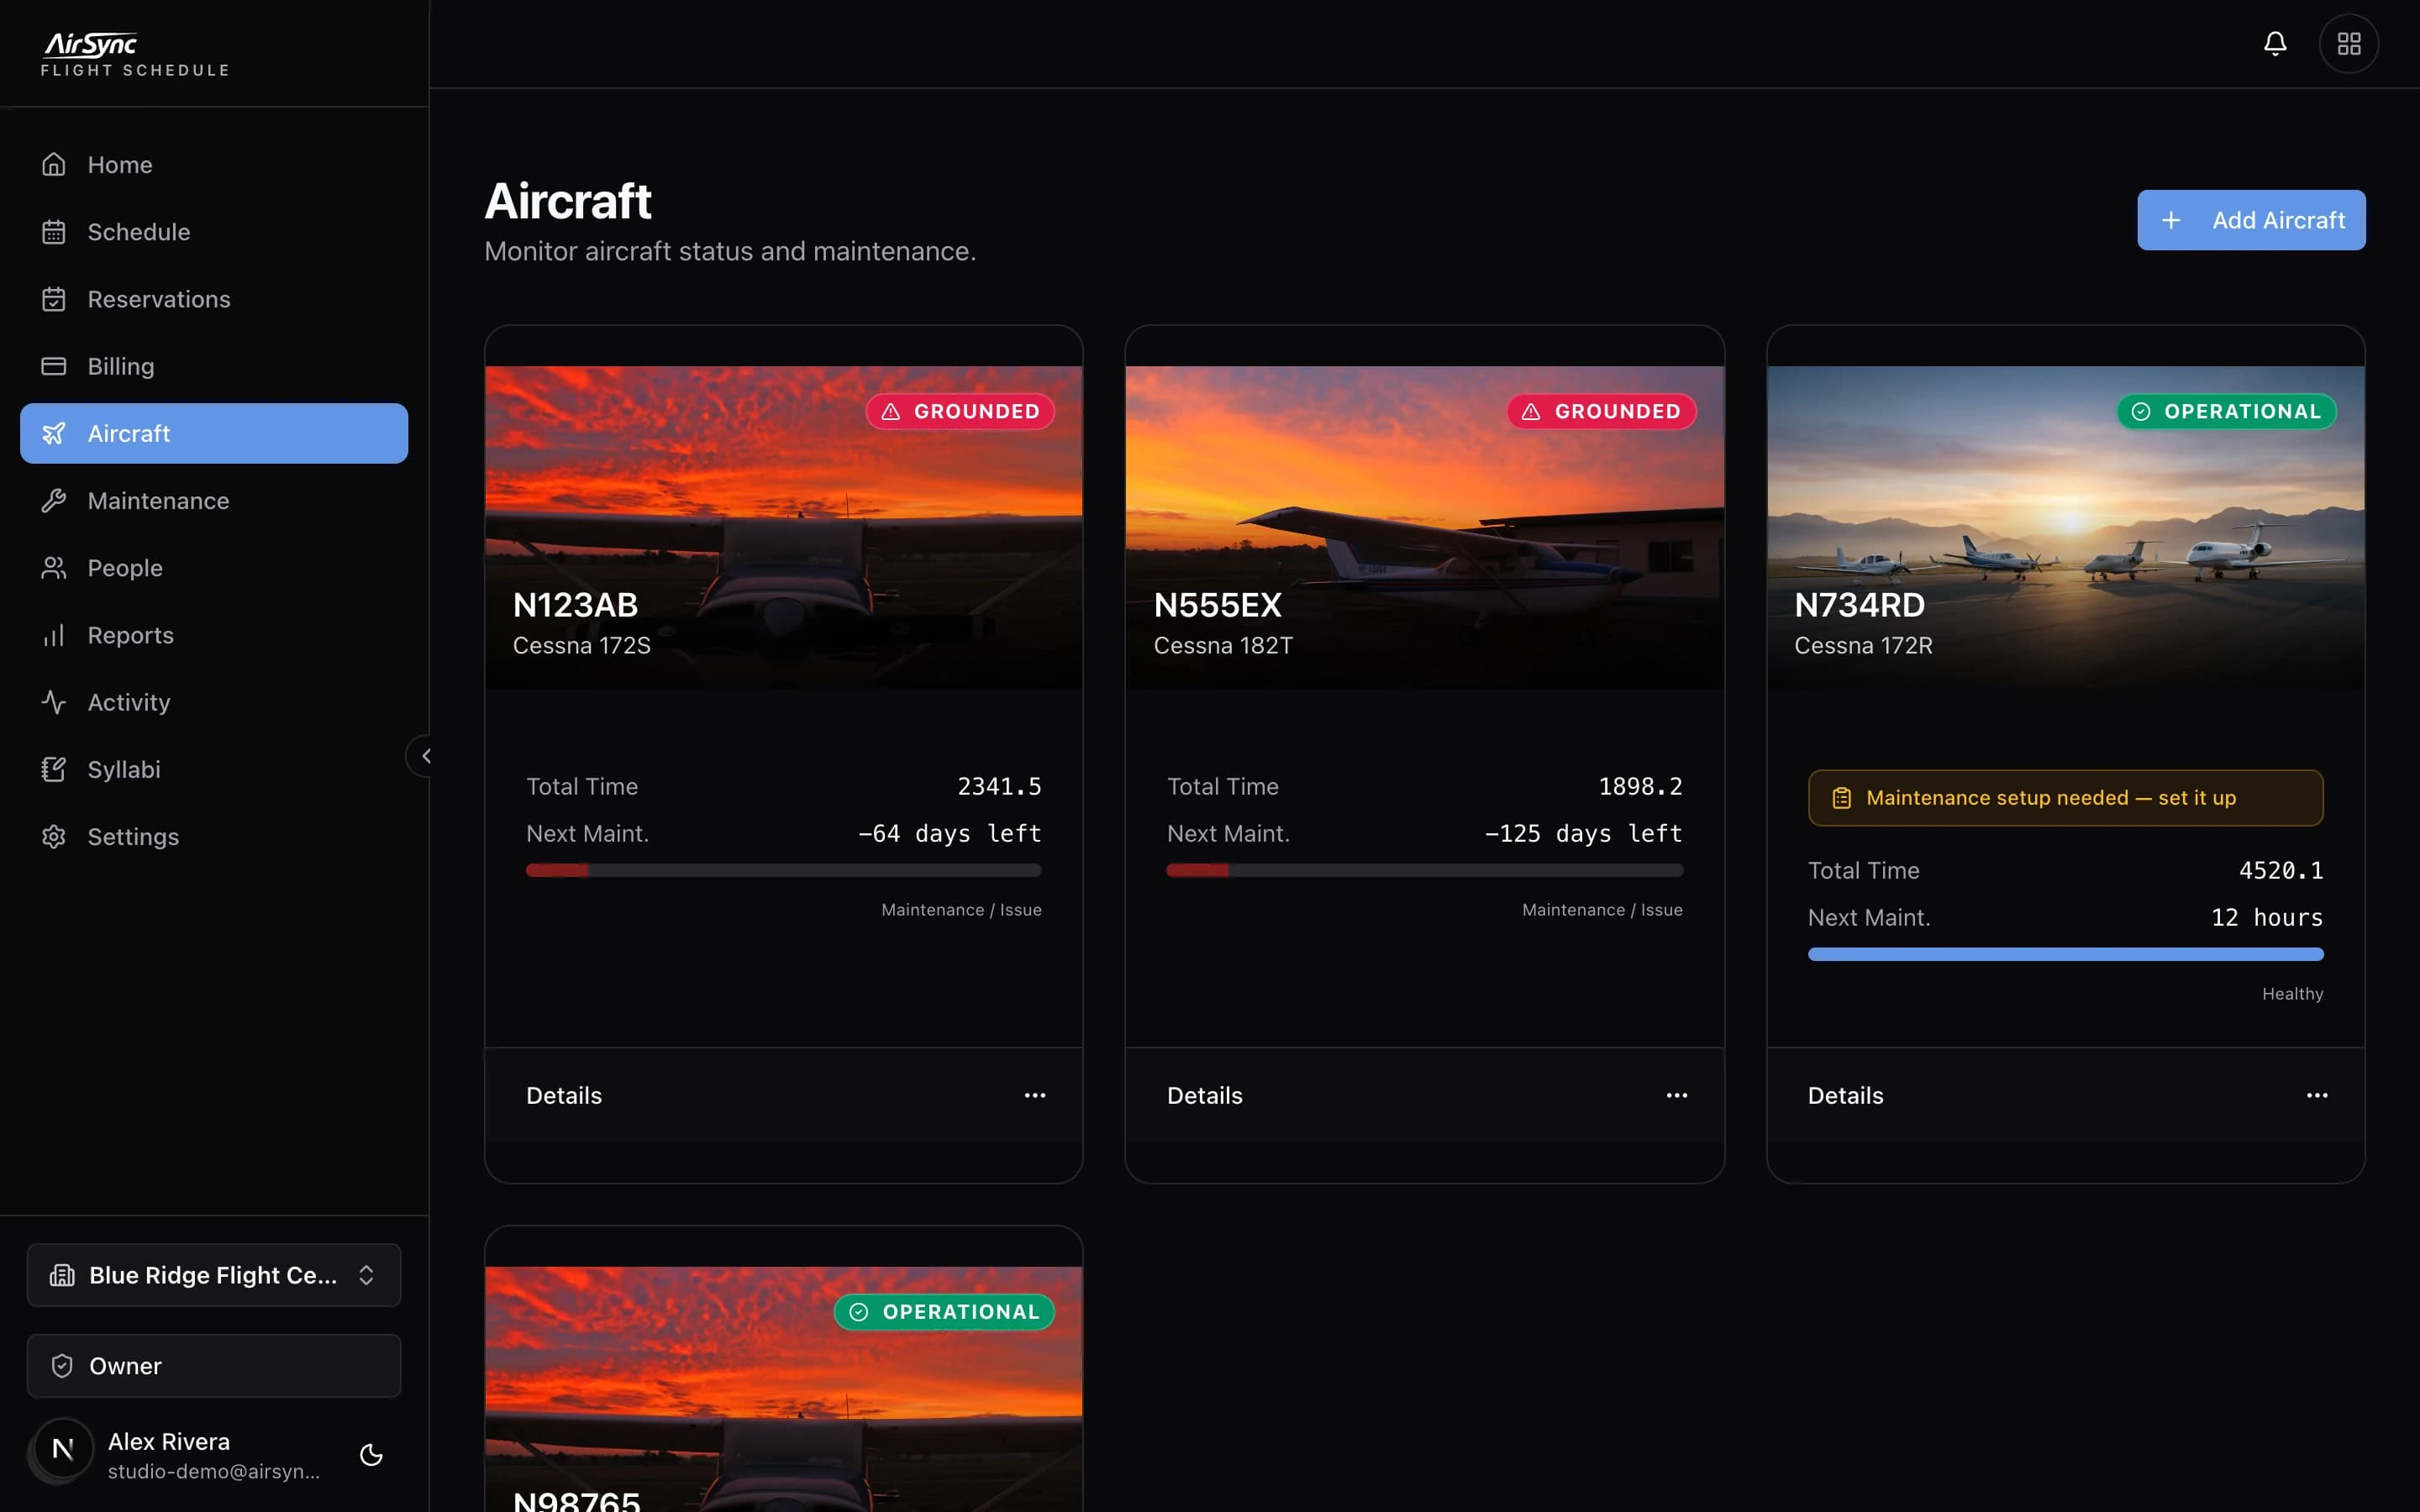
Task: Click the clipboard icon in maintenance setup banner
Action: [x=1841, y=798]
